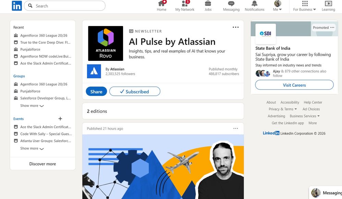This screenshot has width=342, height=199.
Task: Click the Search input field
Action: point(64,6)
